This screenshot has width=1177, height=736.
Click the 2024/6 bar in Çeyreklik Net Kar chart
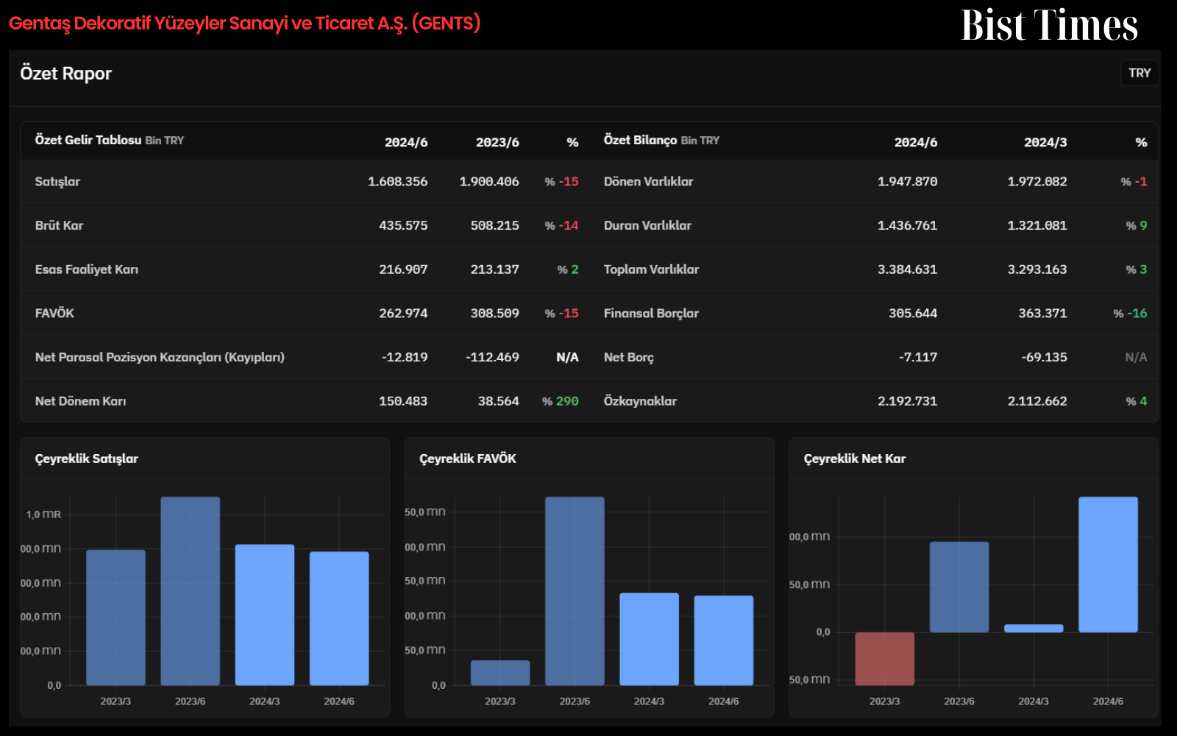point(1109,565)
